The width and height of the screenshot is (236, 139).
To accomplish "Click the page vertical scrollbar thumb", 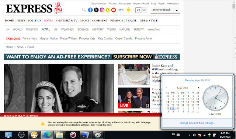I will [233, 6].
